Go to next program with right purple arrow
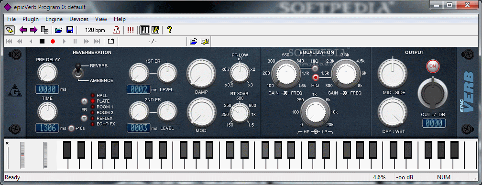This screenshot has width=482, height=185. (33, 30)
